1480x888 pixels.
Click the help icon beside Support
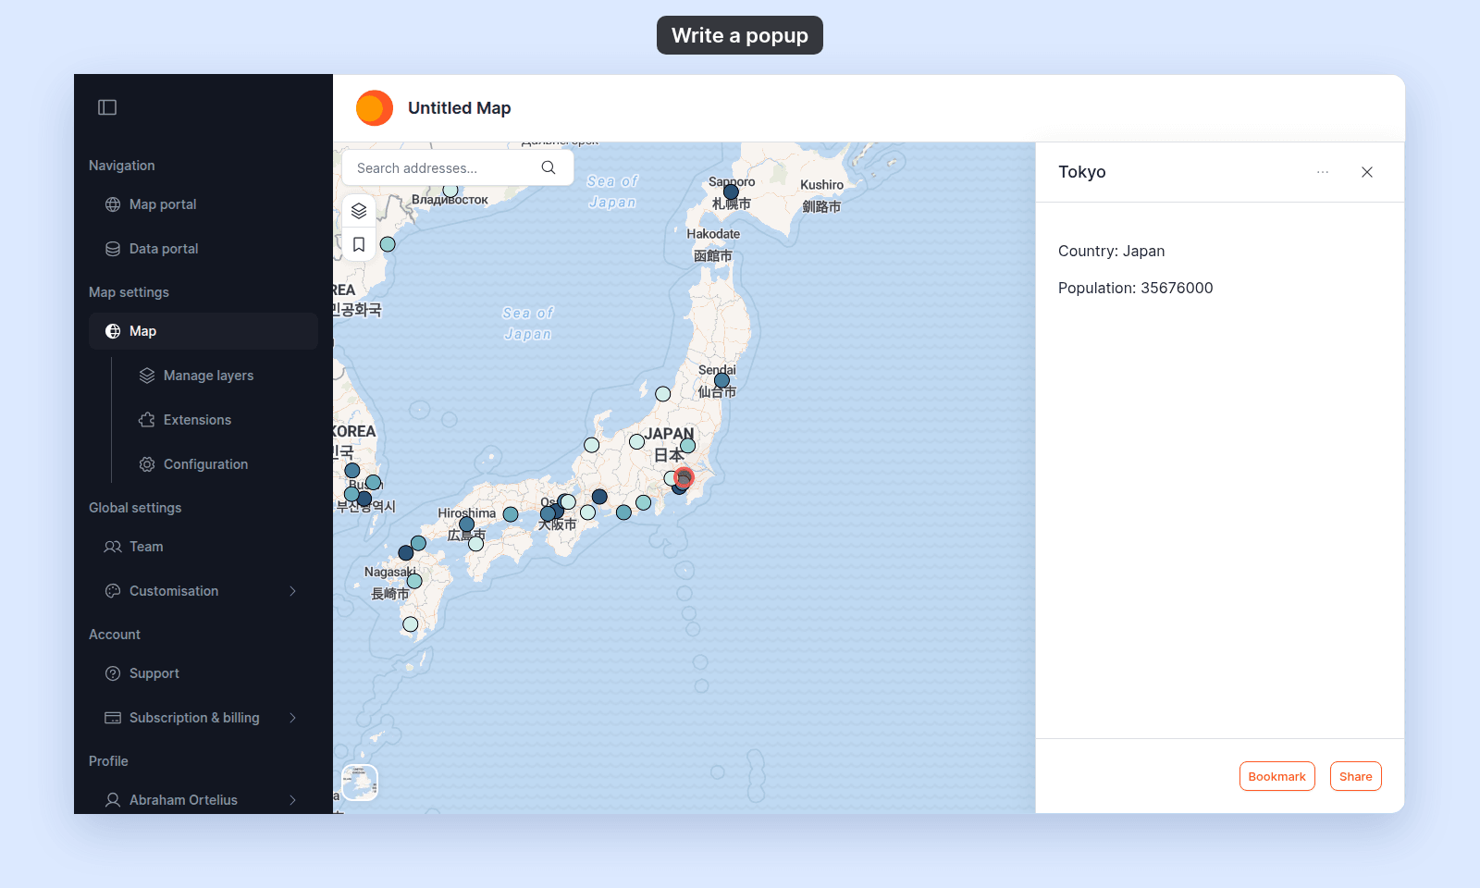tap(113, 673)
